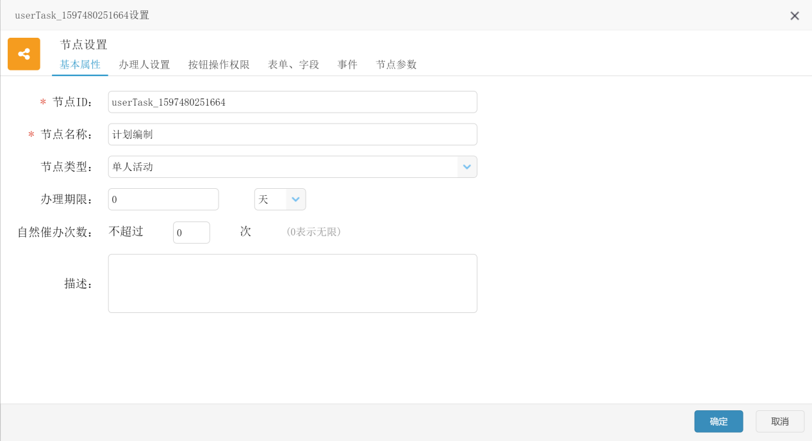The width and height of the screenshot is (812, 441).
Task: Cancel with the 取消 button
Action: click(x=780, y=421)
